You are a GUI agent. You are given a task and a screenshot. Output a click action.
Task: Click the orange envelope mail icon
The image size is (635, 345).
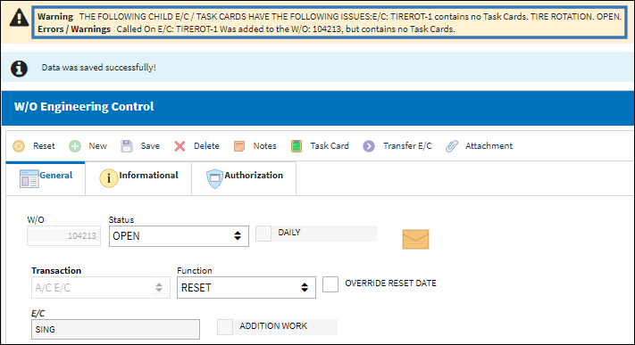point(415,239)
